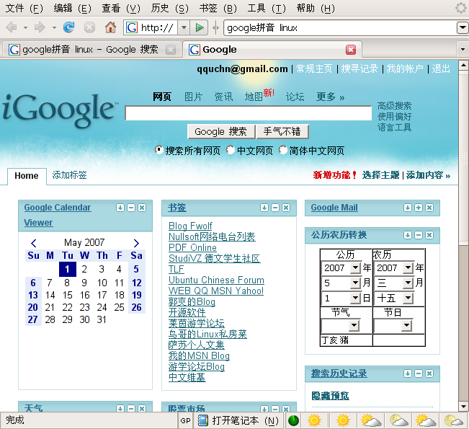Viewport: 469px width, 429px height.
Task: Click the browser Forward arrow icon
Action: (x=40, y=27)
